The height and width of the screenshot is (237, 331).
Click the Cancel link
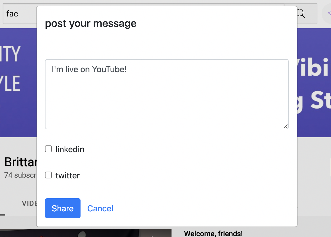pyautogui.click(x=100, y=208)
